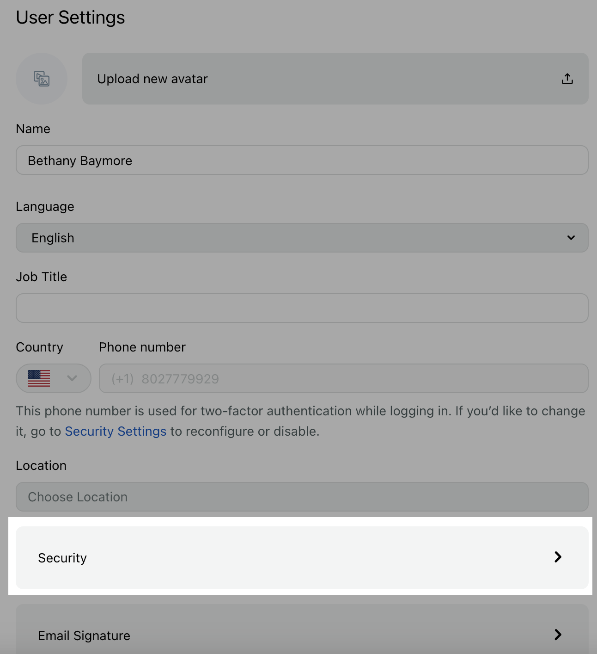The width and height of the screenshot is (597, 654).
Task: Open the Security section
Action: [x=302, y=558]
